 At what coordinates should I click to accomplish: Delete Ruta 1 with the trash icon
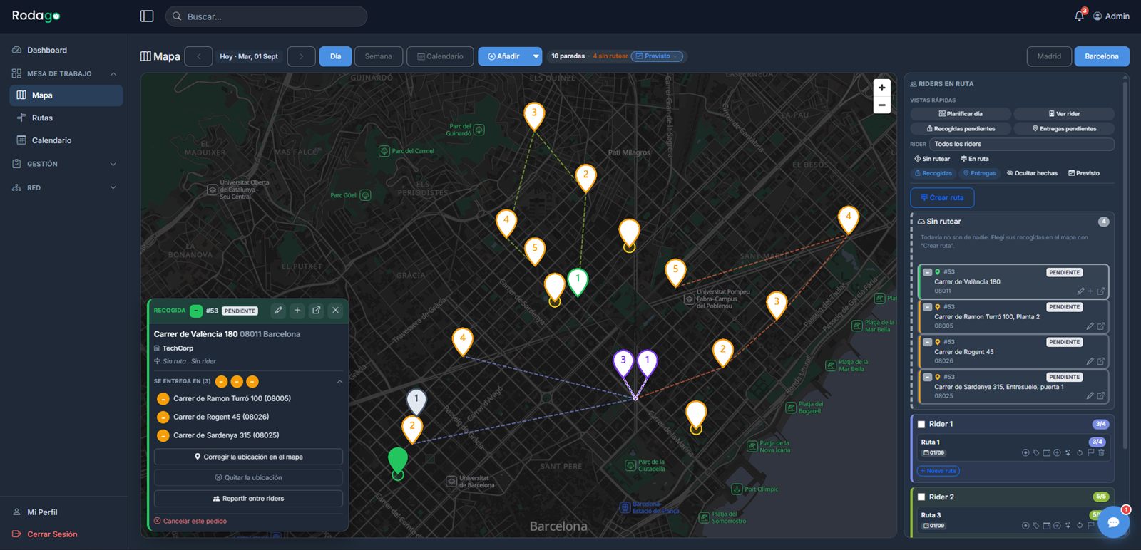pos(1101,452)
